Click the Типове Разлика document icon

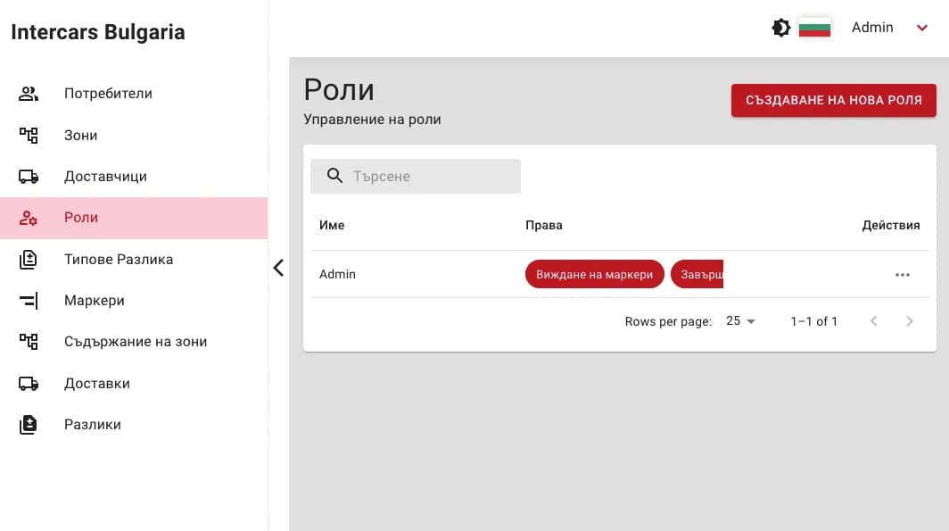(29, 259)
